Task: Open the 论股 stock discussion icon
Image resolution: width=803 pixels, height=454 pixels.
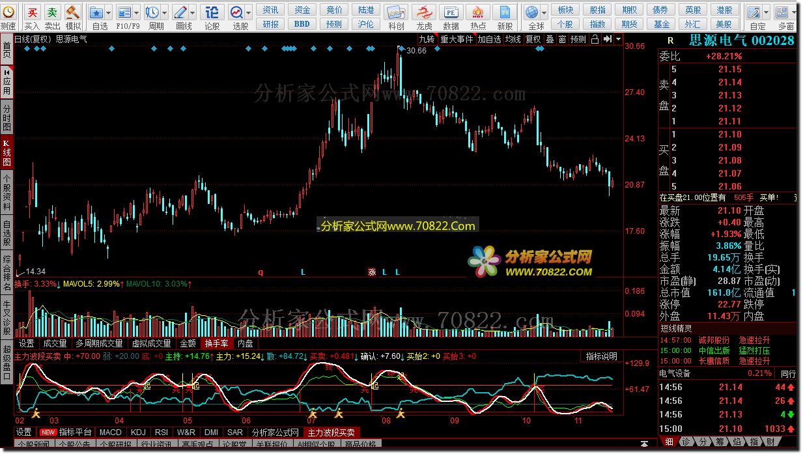Action: [212, 12]
